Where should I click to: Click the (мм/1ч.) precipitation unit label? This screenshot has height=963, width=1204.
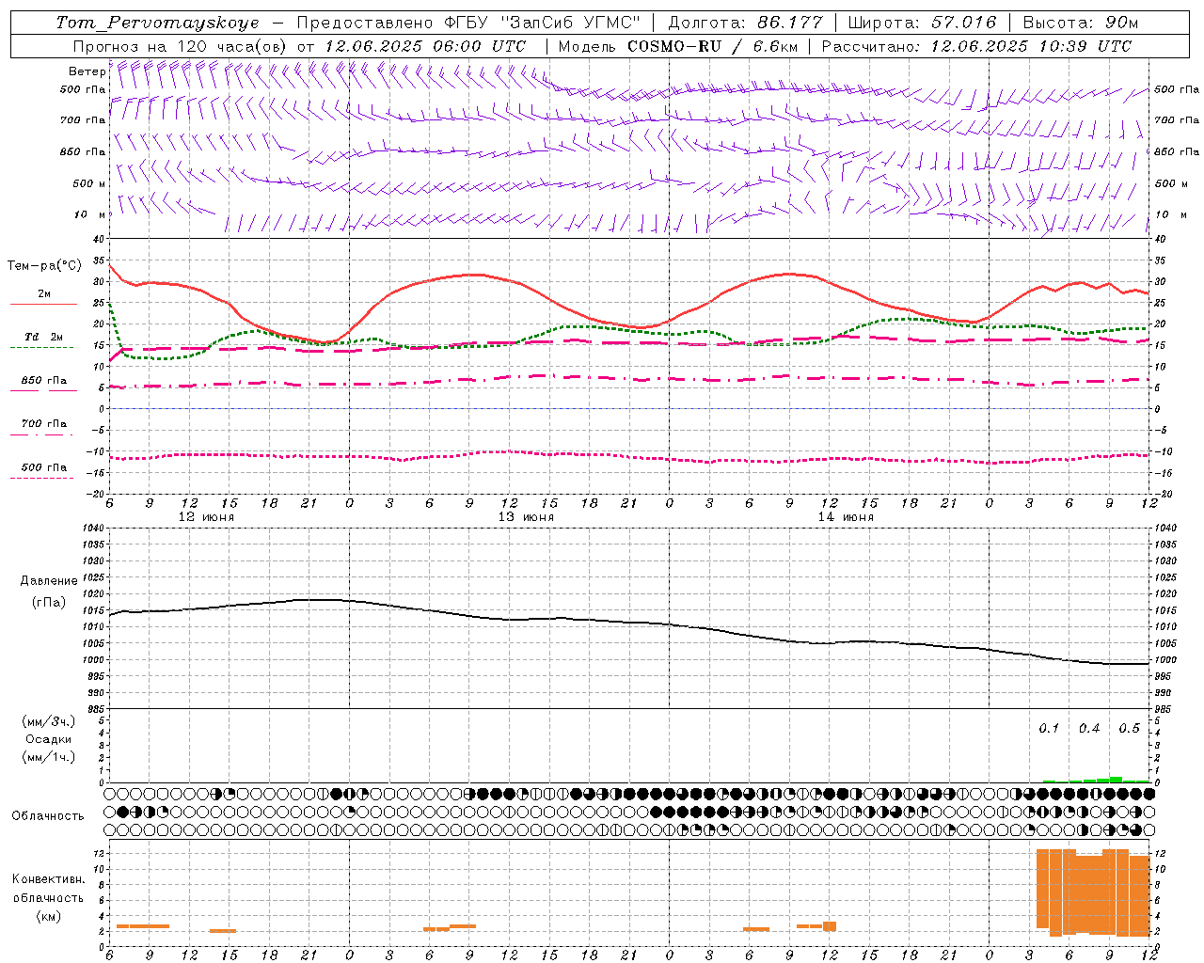click(49, 757)
